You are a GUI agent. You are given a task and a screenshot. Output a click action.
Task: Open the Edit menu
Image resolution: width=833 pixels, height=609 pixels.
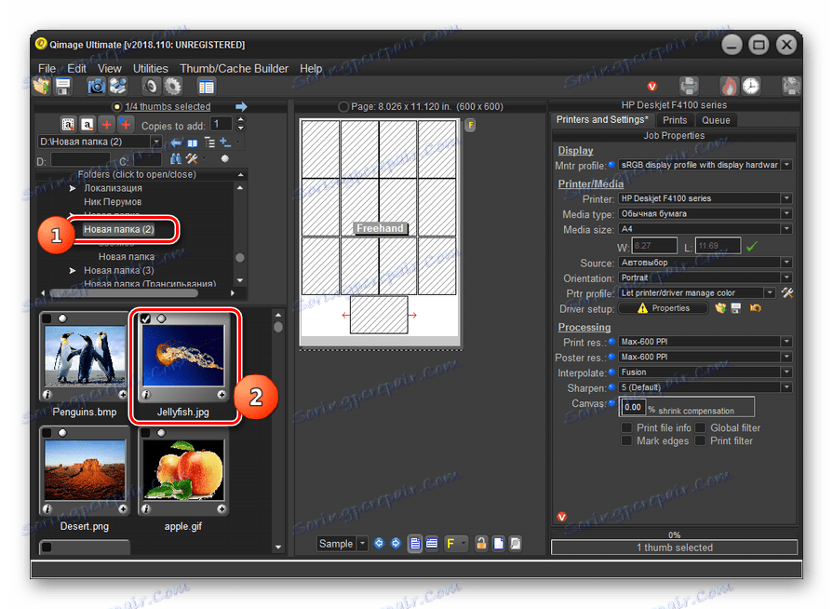pyautogui.click(x=76, y=69)
